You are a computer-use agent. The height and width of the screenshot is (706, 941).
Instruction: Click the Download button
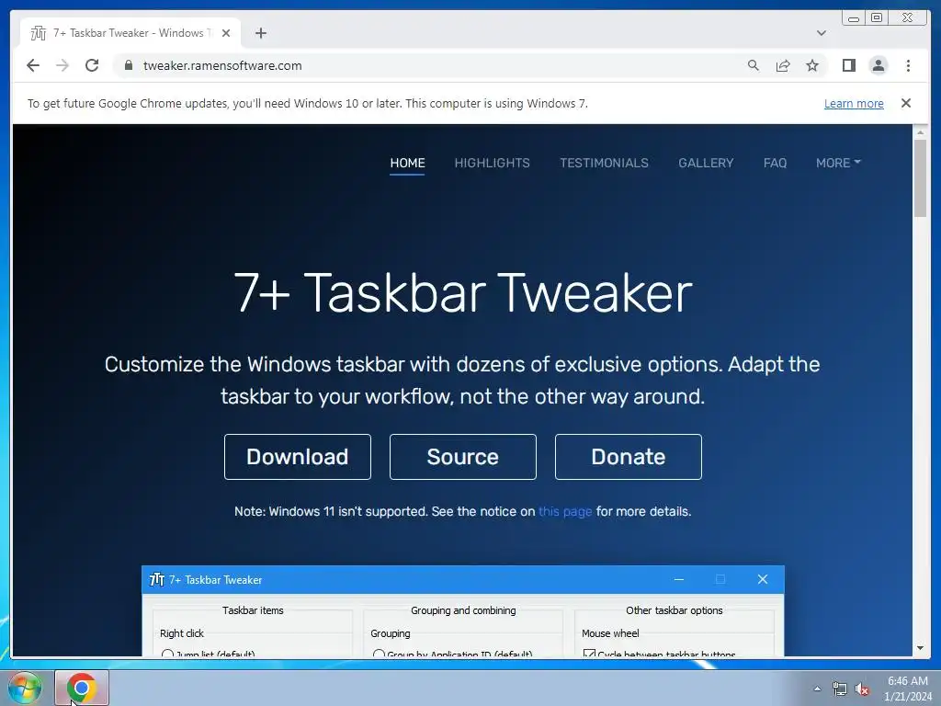click(298, 457)
